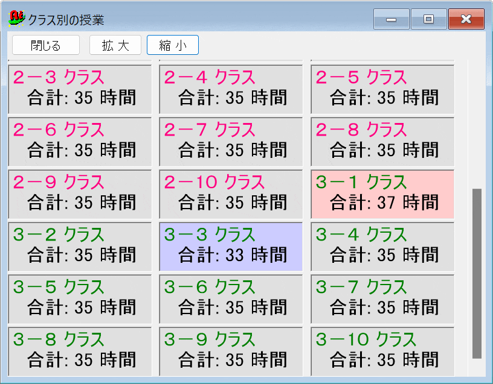Image resolution: width=493 pixels, height=384 pixels.
Task: Select the 2－10 クラス panel
Action: click(230, 194)
